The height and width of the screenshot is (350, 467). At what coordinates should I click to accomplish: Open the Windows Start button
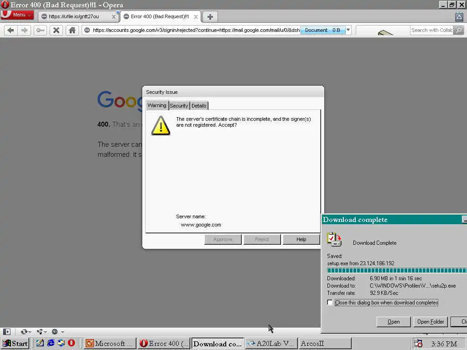(x=15, y=344)
